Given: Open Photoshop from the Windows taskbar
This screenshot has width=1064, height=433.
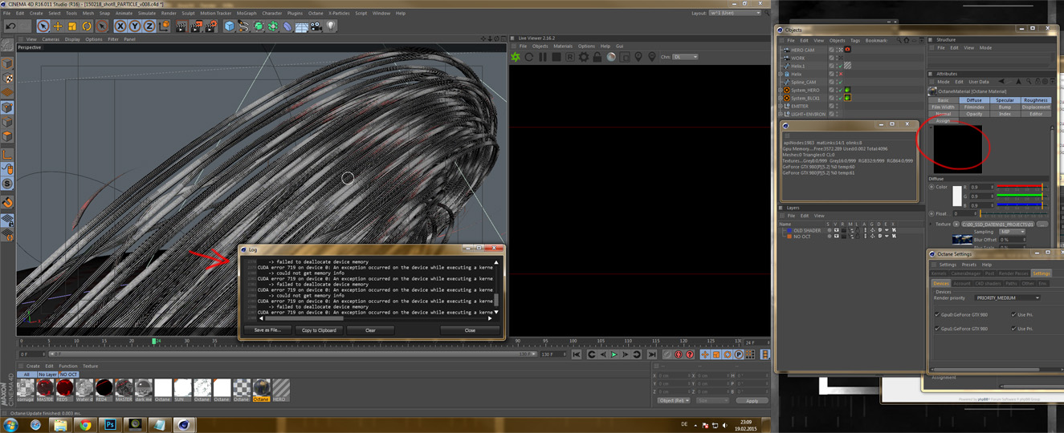Looking at the screenshot, I should pyautogui.click(x=110, y=424).
